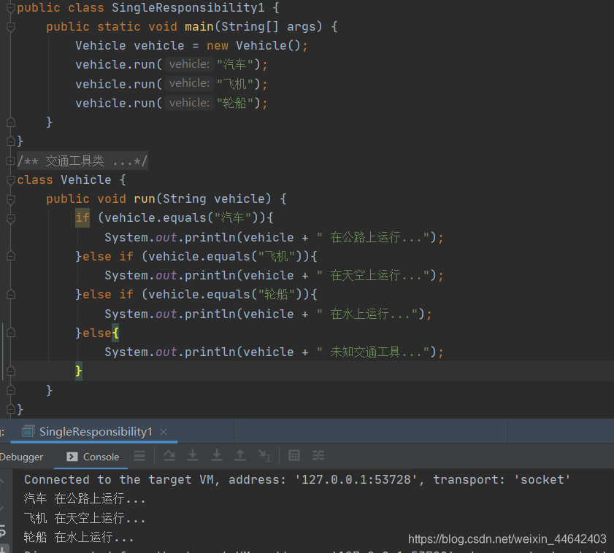Click the highlighted opening brace after else

(115, 333)
